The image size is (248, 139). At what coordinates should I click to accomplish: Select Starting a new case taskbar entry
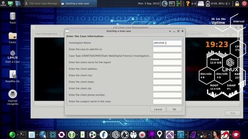[x=79, y=3]
